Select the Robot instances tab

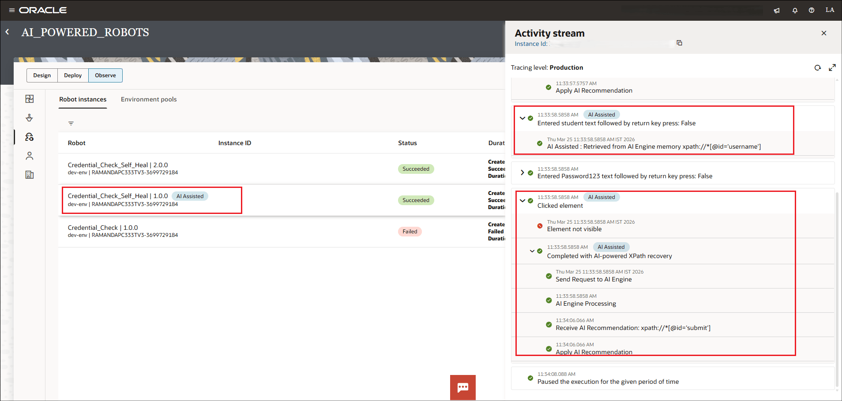tap(83, 99)
